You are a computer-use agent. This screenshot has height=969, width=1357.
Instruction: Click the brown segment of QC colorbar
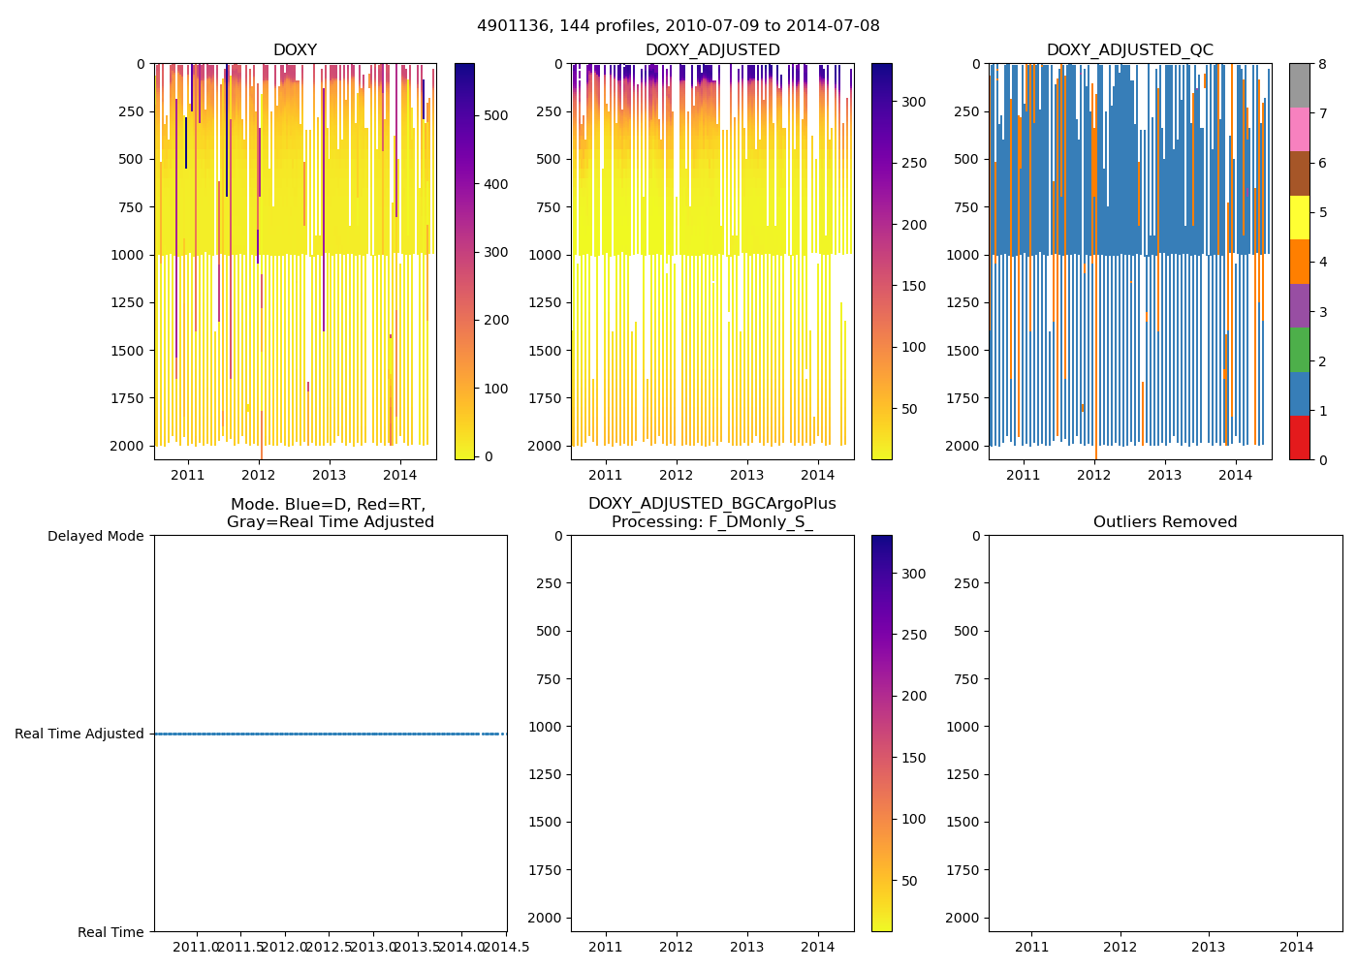1300,173
